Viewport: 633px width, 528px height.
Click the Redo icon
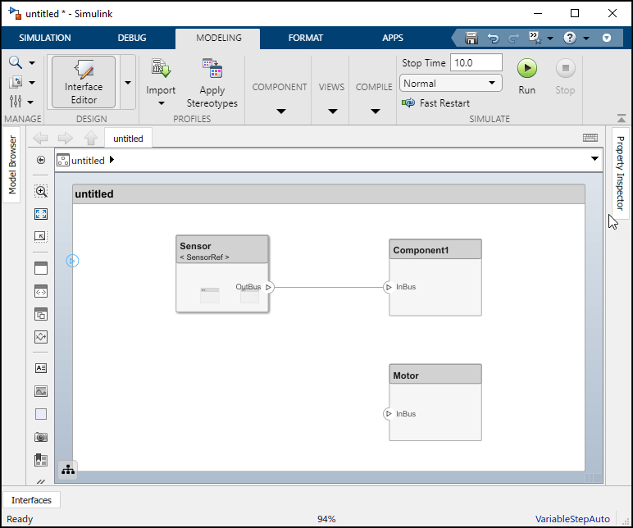tap(514, 39)
